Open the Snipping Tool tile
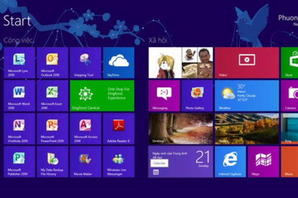The image size is (298, 198). pyautogui.click(x=85, y=63)
